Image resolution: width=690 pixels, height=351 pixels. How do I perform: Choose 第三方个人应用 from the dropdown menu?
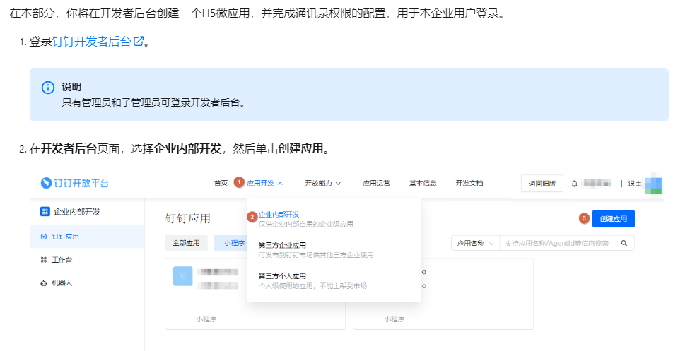[x=282, y=276]
